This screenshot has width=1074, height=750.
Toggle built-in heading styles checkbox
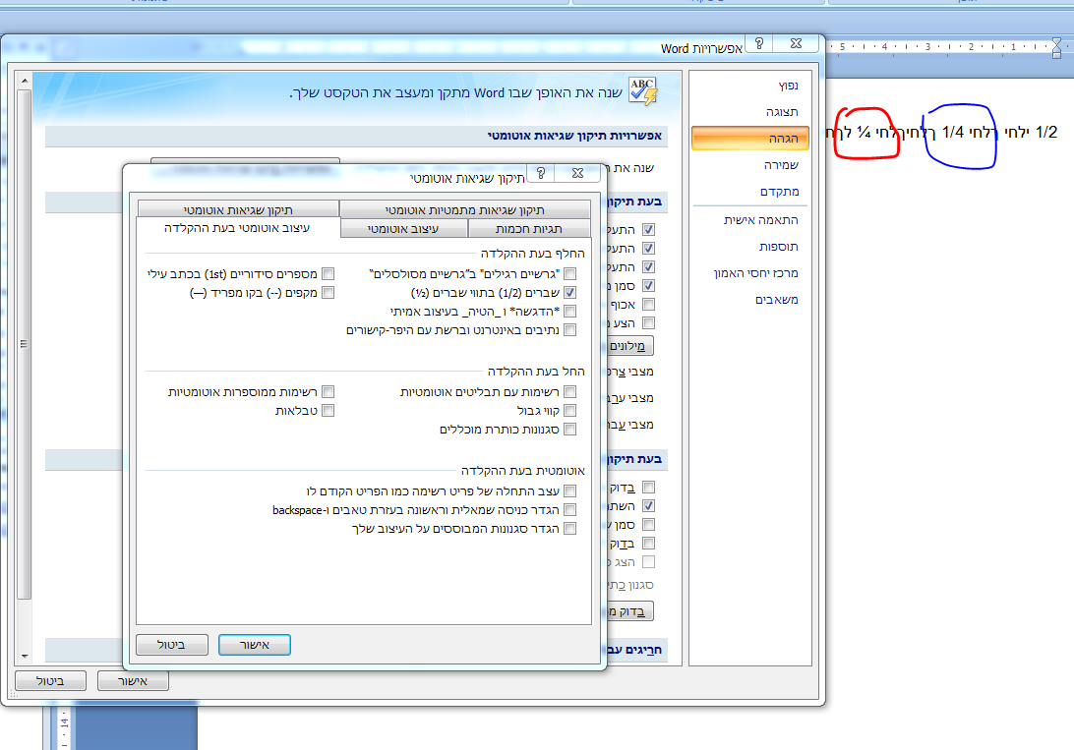(x=569, y=429)
